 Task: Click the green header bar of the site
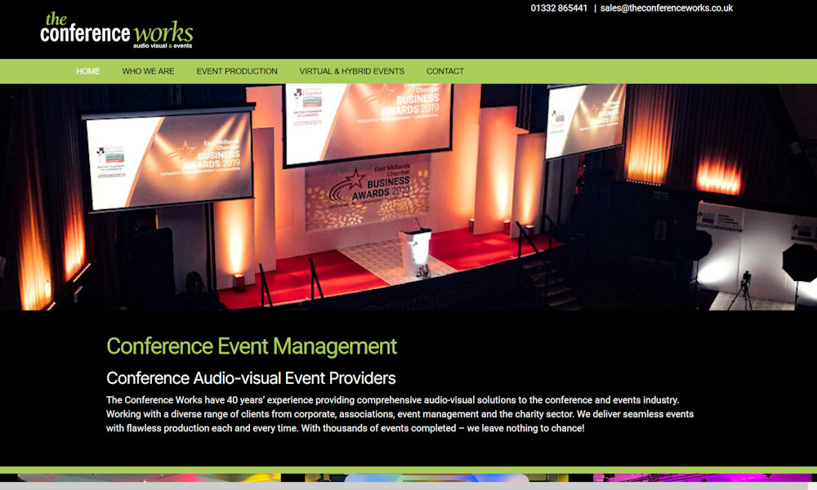tap(613, 71)
